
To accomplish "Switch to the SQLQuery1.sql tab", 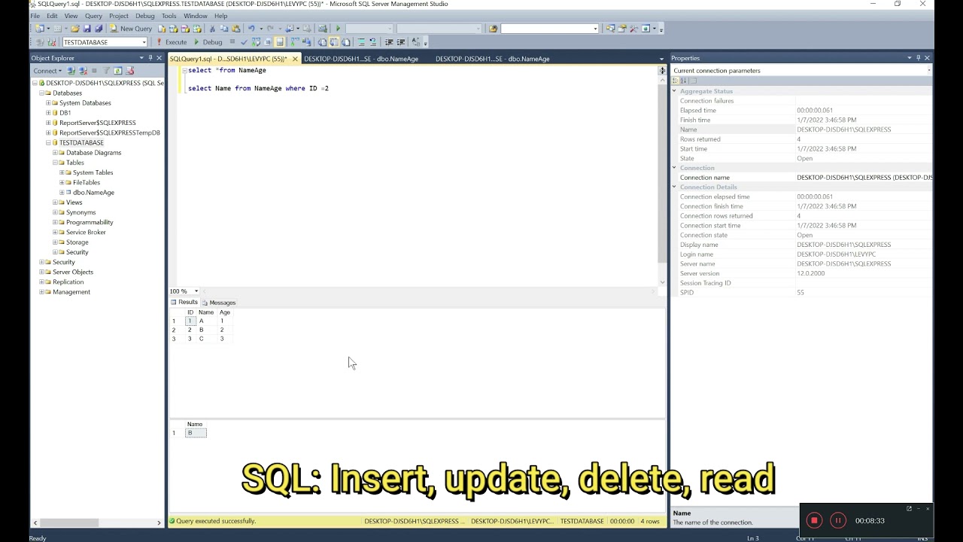I will point(228,59).
